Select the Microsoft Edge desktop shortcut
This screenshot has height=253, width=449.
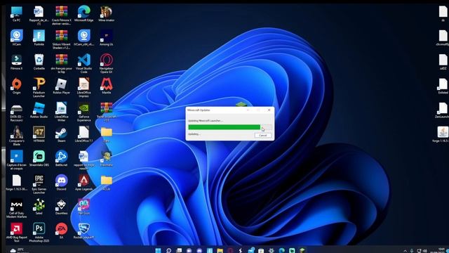pyautogui.click(x=84, y=14)
